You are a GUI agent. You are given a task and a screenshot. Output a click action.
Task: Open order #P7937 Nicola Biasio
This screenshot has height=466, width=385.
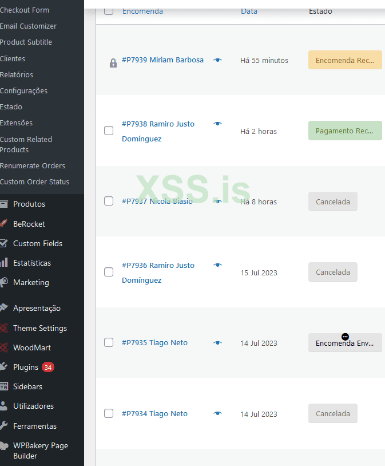click(157, 201)
